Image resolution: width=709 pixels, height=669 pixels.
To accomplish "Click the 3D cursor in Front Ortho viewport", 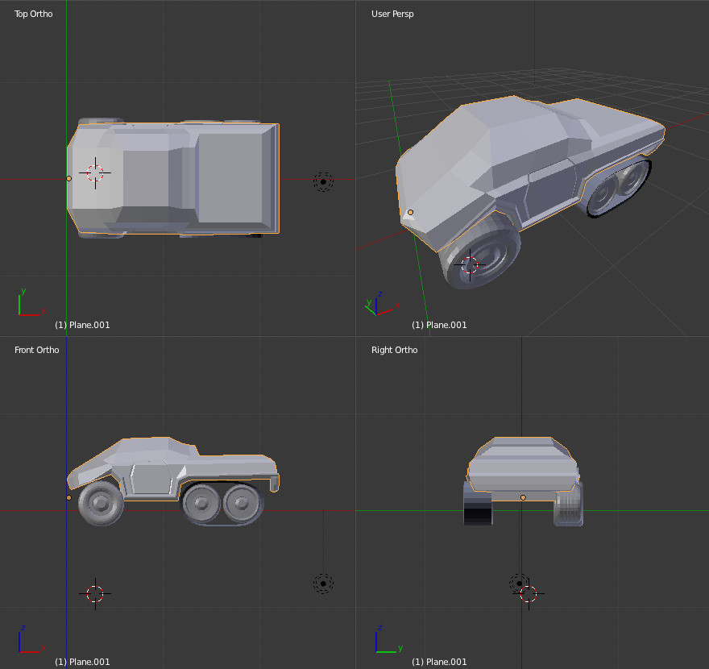I will click(95, 593).
